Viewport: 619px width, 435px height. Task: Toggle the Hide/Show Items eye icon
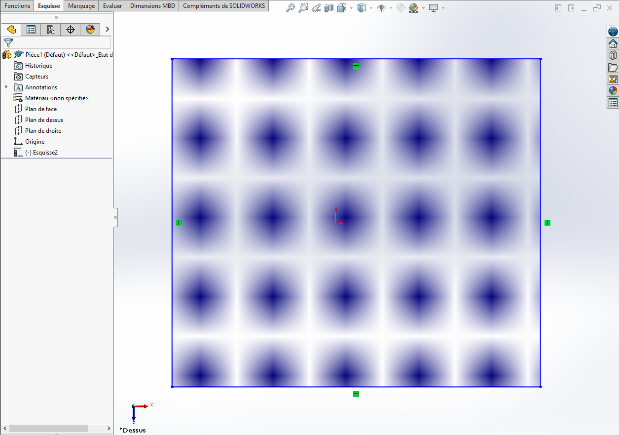[x=381, y=8]
